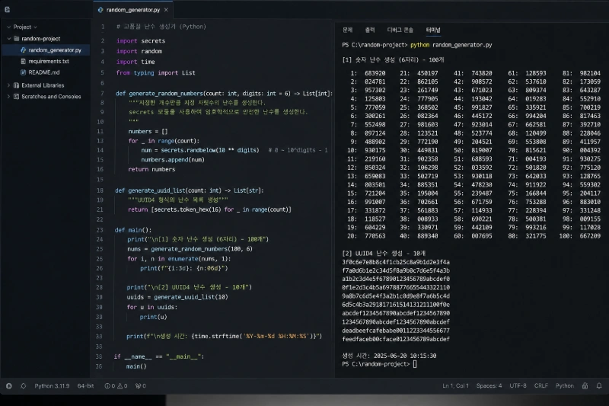The height and width of the screenshot is (406, 609).
Task: Open the 디버그 콘솔 panel tab
Action: (400, 30)
